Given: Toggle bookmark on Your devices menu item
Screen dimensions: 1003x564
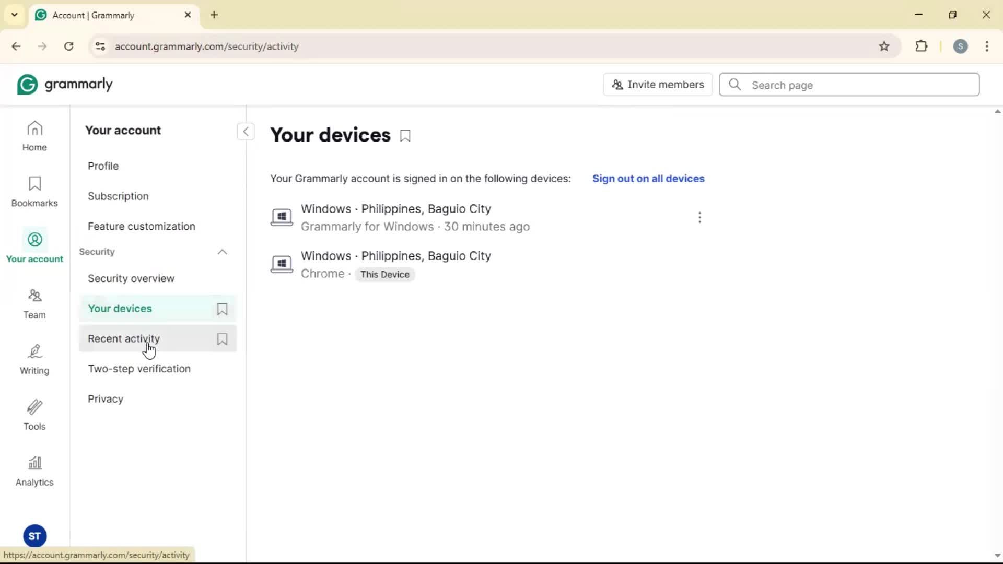Looking at the screenshot, I should (222, 309).
